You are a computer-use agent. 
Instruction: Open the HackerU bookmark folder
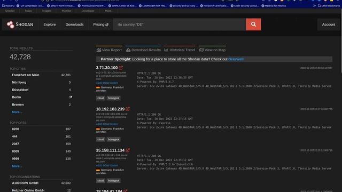(8, 6)
